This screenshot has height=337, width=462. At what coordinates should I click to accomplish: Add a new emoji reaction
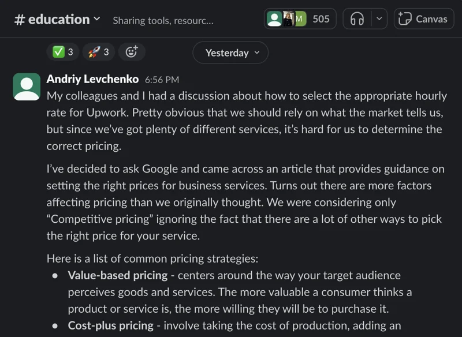click(132, 52)
